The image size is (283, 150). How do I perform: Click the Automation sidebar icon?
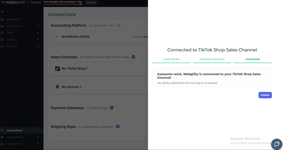pos(2,144)
